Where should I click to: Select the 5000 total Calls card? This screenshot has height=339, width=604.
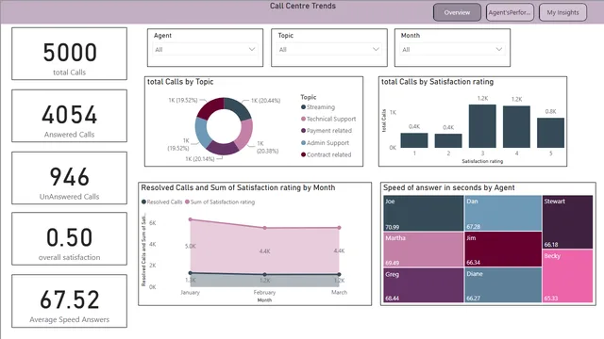point(69,54)
